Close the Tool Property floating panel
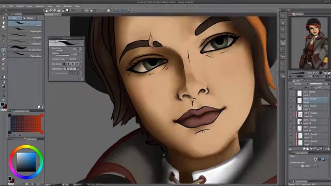 83,38
